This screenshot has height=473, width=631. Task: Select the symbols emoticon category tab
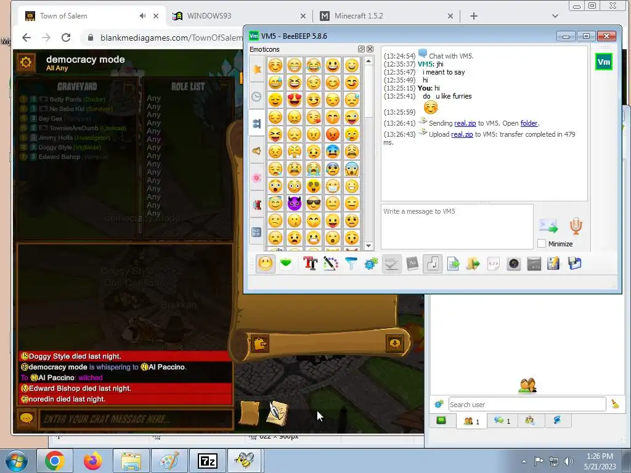[257, 232]
